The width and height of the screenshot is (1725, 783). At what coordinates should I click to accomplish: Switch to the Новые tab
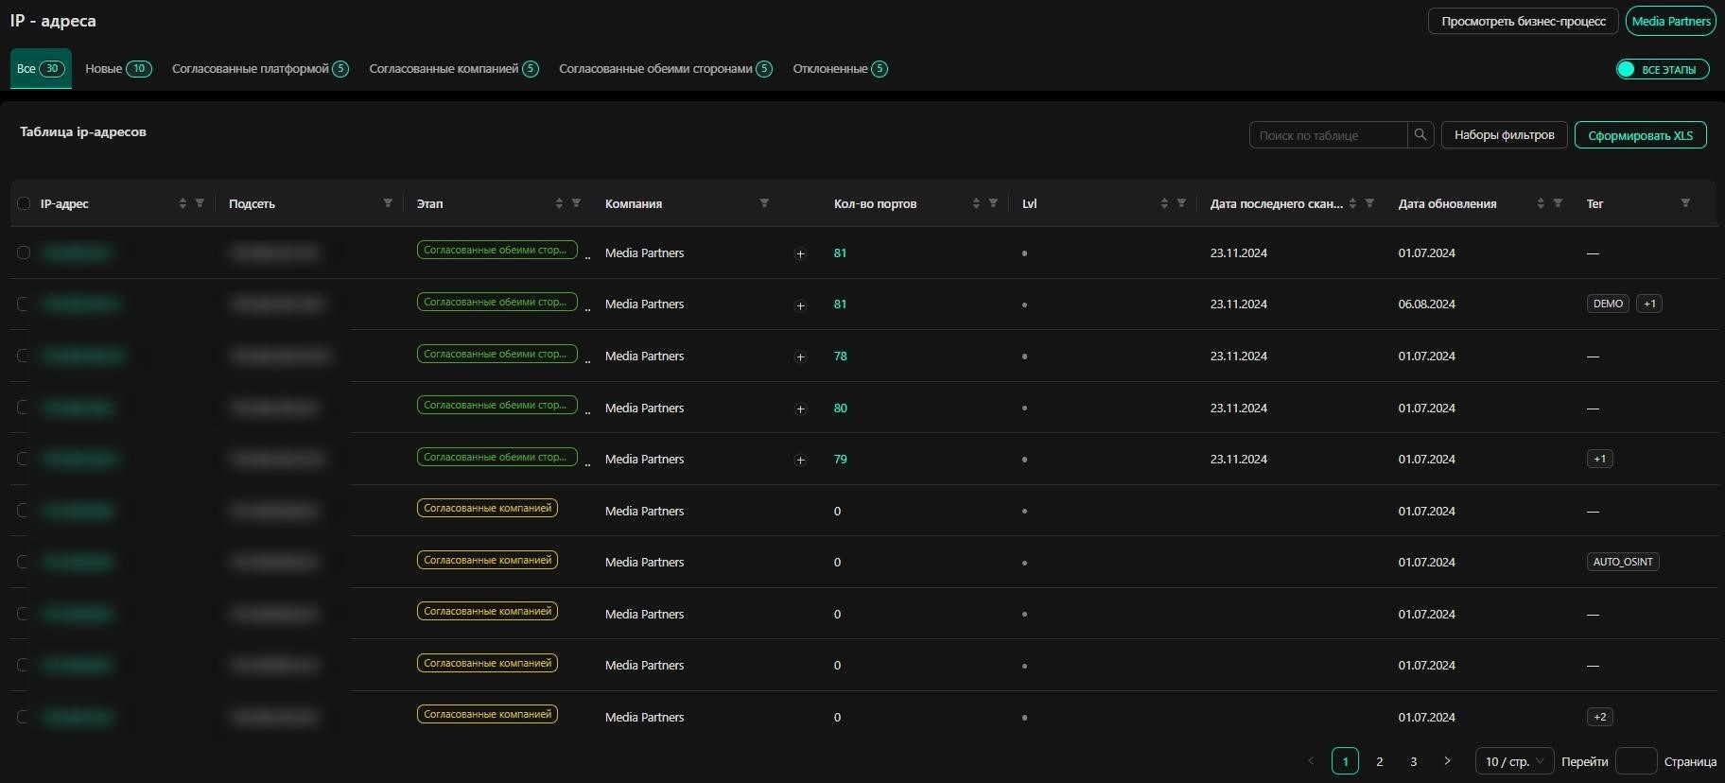[x=117, y=69]
